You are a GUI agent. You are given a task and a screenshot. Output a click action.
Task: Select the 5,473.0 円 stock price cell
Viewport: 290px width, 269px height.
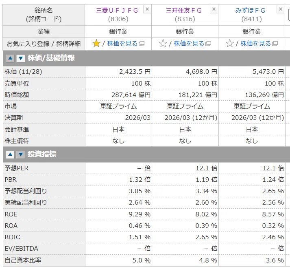click(x=252, y=72)
